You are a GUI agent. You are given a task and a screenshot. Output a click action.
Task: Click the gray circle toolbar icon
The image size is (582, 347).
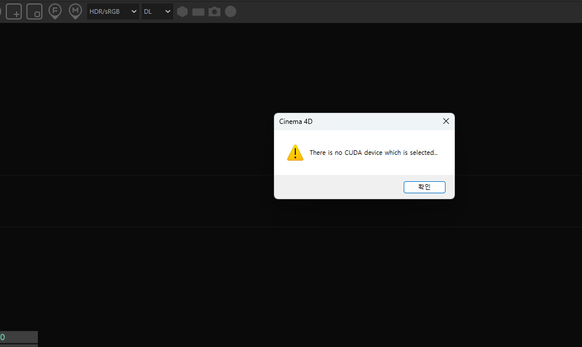231,11
